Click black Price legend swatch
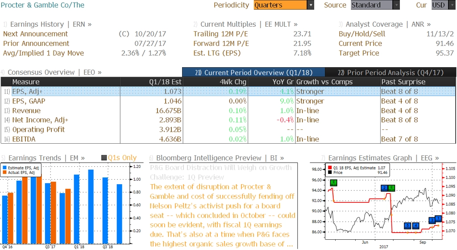 click(330, 172)
